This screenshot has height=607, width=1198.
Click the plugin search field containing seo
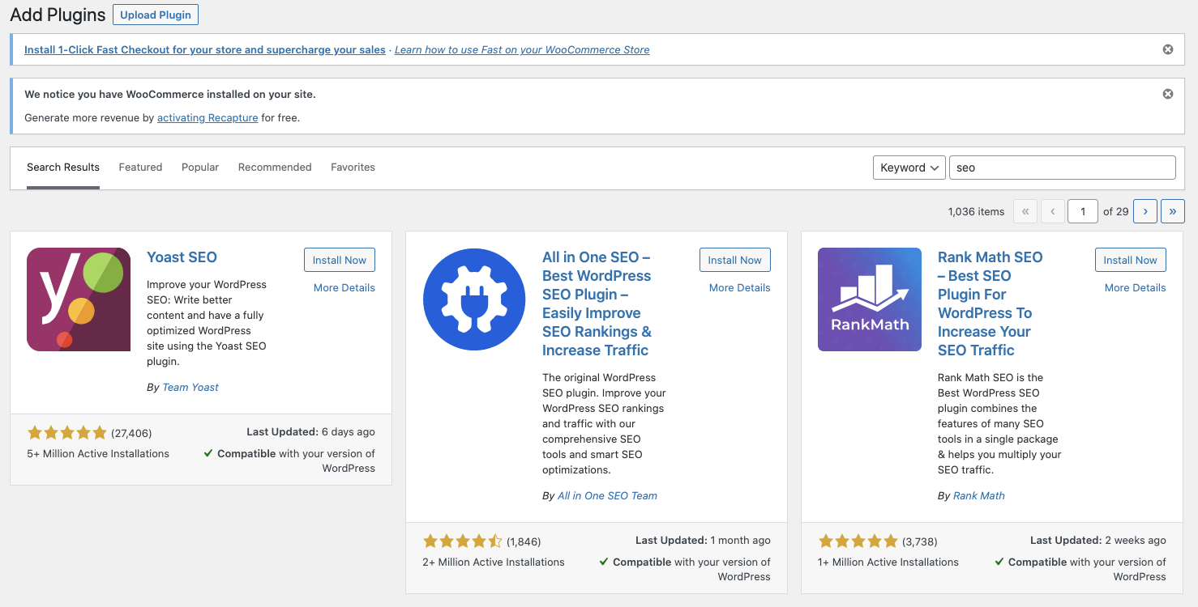(x=1062, y=168)
